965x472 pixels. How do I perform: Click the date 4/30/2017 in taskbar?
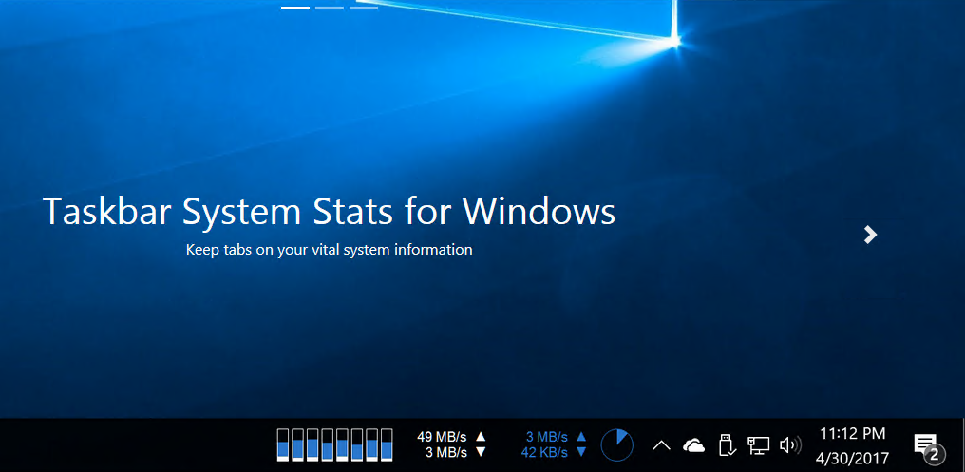[852, 458]
